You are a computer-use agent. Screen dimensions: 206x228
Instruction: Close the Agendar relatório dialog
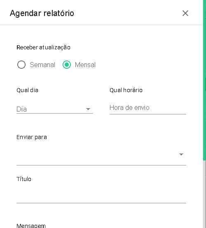tap(185, 13)
